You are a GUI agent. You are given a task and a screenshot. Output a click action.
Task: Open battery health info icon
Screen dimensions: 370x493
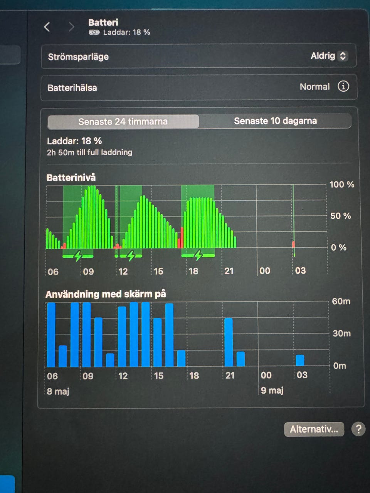pos(343,86)
